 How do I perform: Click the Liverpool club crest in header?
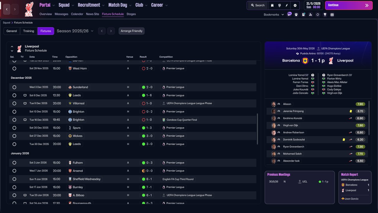point(29,9)
